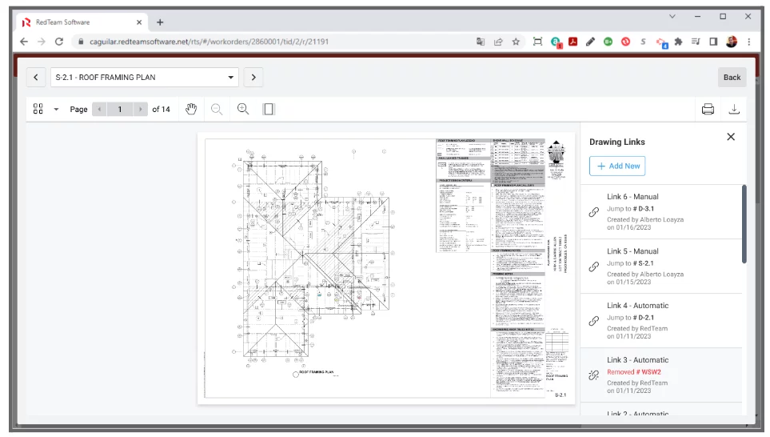Click the pencil eyedropper extension icon
770x437 pixels.
[x=590, y=42]
